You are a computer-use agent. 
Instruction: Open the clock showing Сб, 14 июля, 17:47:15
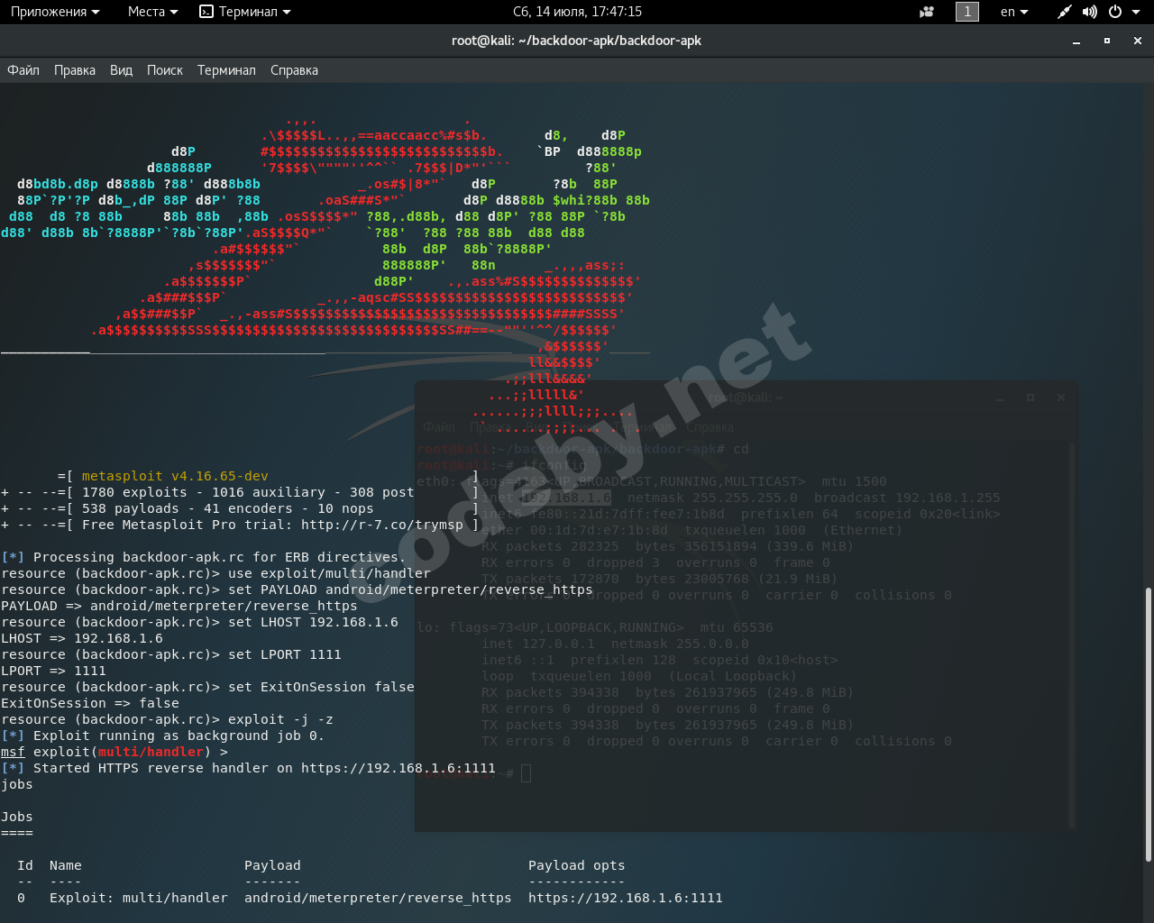click(577, 12)
